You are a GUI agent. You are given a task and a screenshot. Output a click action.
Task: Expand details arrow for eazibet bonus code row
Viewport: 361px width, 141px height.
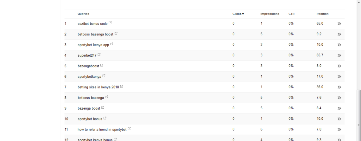pos(339,24)
